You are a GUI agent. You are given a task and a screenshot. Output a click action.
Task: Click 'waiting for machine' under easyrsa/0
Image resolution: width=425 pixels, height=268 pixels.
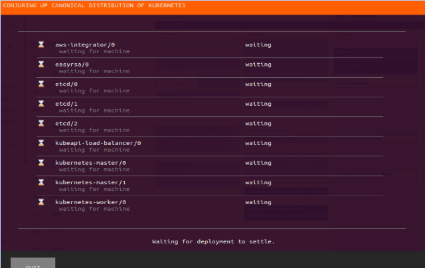click(x=94, y=71)
